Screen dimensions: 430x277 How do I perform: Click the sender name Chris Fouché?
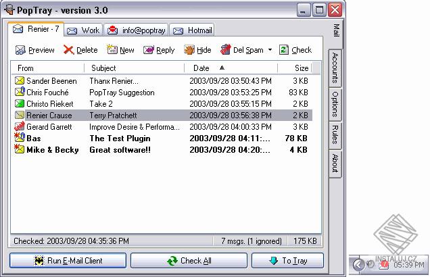click(47, 93)
